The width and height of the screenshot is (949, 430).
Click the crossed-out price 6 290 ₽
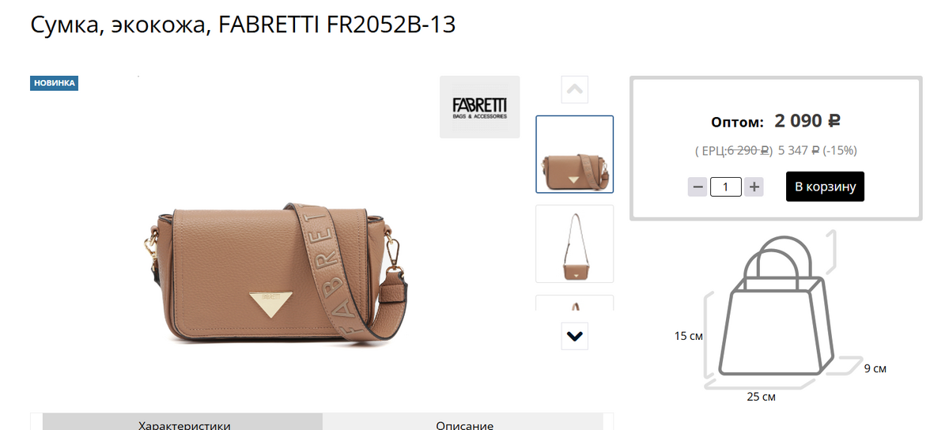click(x=748, y=150)
